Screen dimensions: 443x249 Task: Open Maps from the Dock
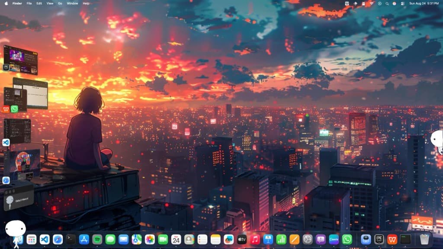[x=137, y=239]
